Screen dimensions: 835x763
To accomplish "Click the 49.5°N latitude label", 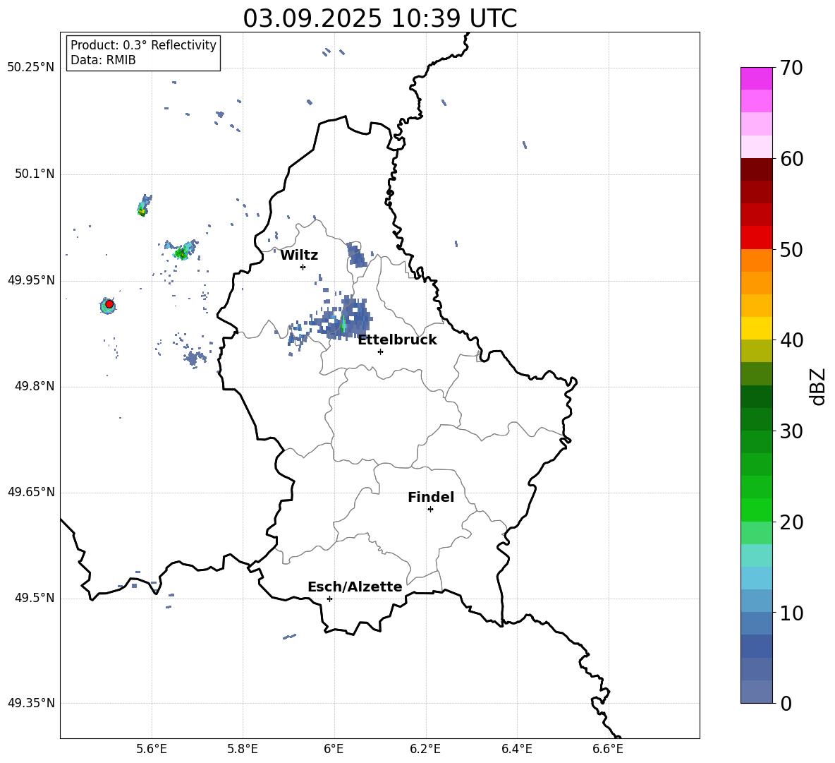I will tap(35, 598).
